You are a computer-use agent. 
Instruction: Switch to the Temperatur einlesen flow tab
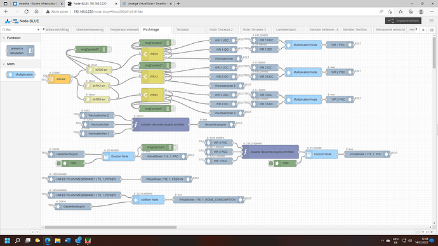pyautogui.click(x=124, y=30)
